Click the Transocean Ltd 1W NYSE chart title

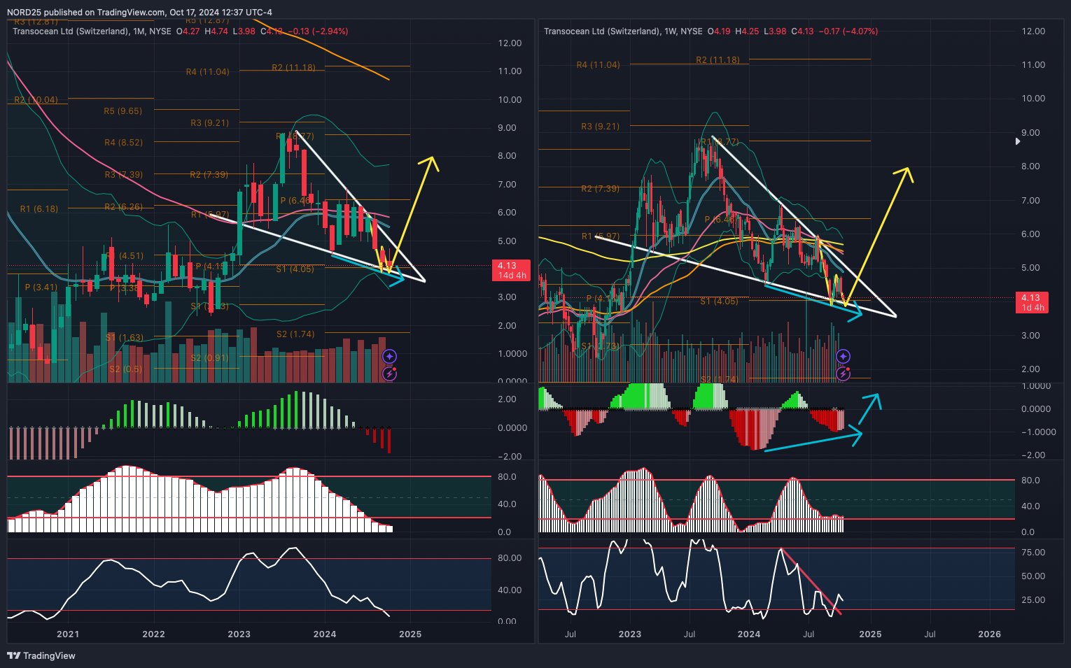click(x=623, y=31)
